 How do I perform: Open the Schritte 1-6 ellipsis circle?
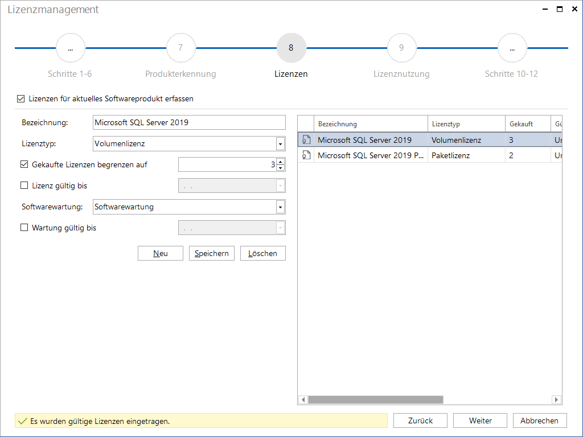click(70, 48)
